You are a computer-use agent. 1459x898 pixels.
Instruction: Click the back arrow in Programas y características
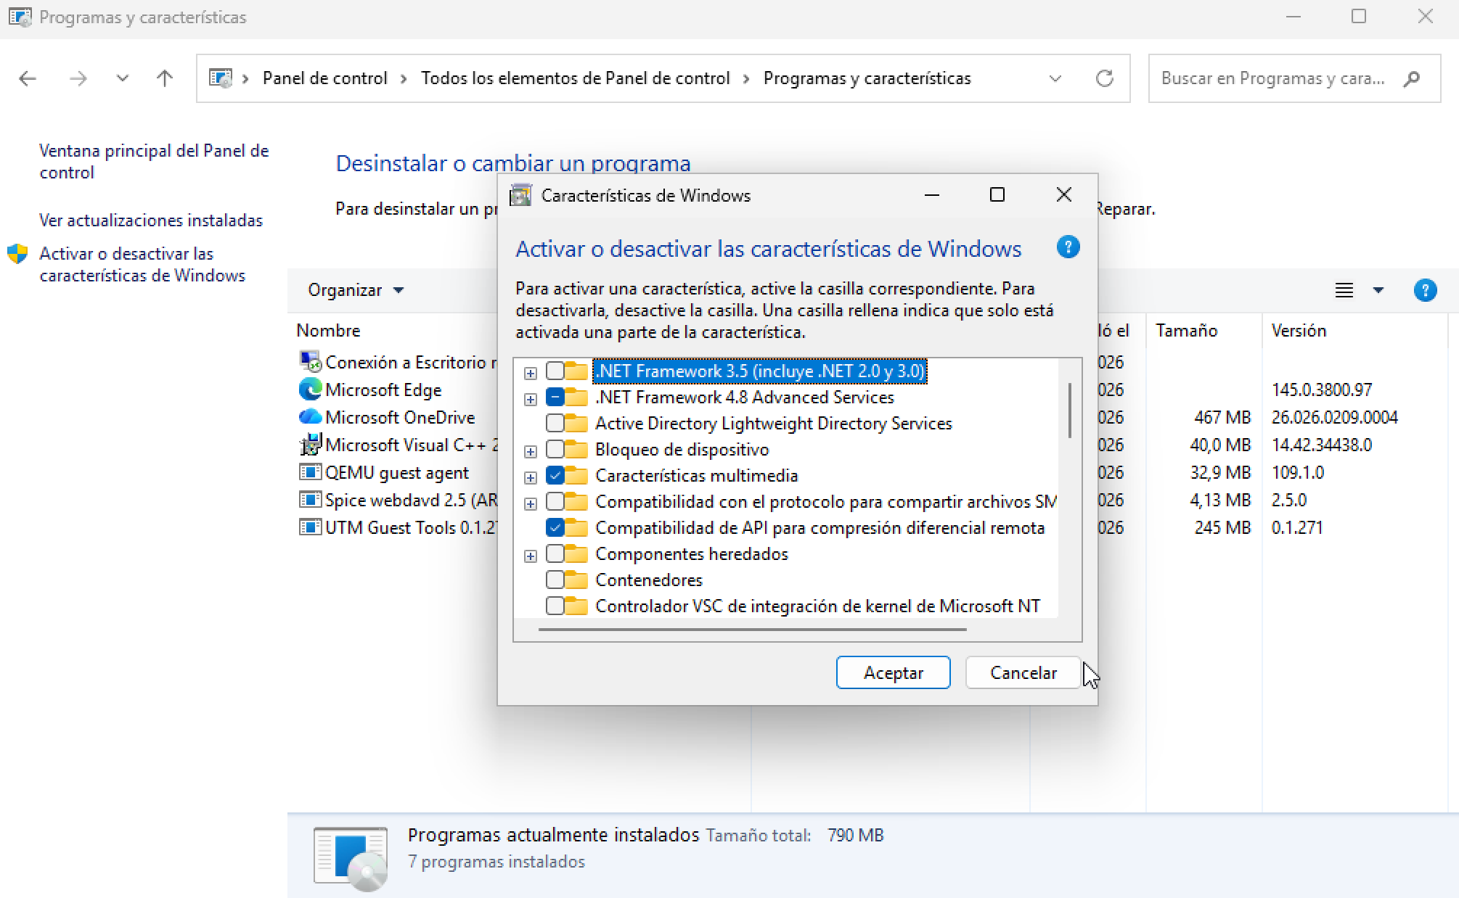pyautogui.click(x=28, y=78)
